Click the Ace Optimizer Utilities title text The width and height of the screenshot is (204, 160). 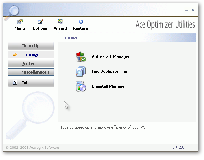point(165,24)
